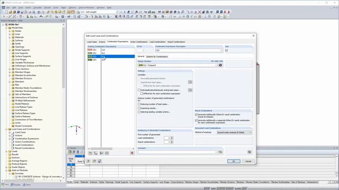Open the LC1 Self-weight load case dropdown

(117, 12)
